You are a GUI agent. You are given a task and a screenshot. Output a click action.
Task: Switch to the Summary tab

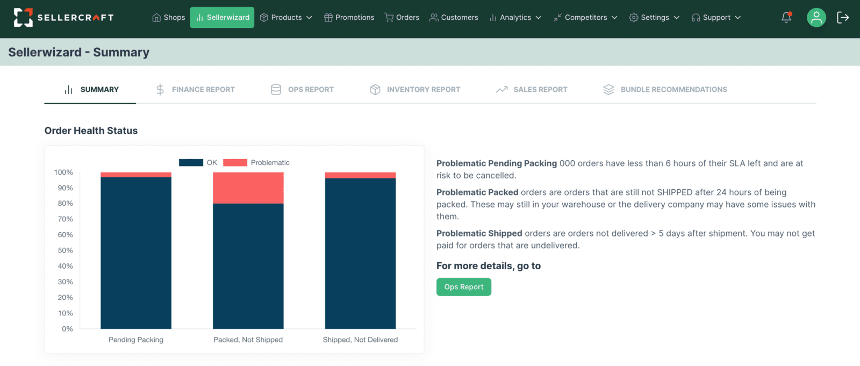tap(90, 90)
